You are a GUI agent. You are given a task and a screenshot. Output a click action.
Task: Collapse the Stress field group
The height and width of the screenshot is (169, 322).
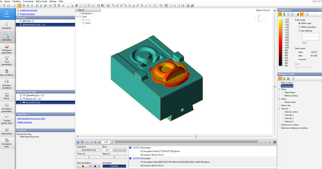pyautogui.click(x=279, y=89)
